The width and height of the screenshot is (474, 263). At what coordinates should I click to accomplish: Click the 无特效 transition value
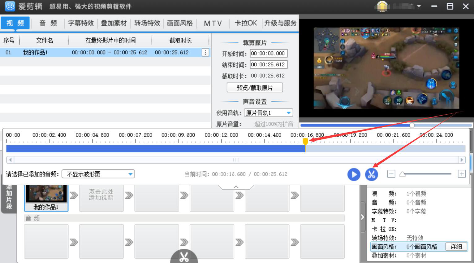point(415,238)
